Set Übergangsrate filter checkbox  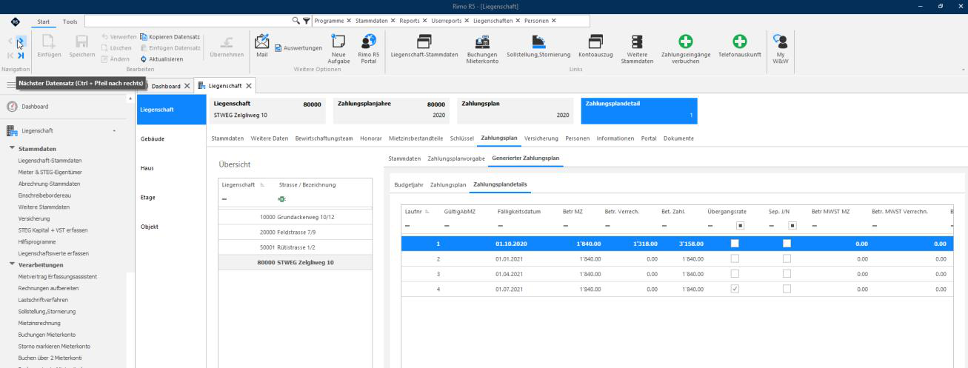pyautogui.click(x=739, y=226)
